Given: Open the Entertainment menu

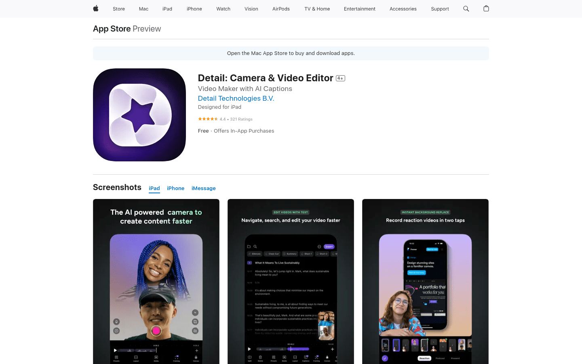Looking at the screenshot, I should click(360, 9).
